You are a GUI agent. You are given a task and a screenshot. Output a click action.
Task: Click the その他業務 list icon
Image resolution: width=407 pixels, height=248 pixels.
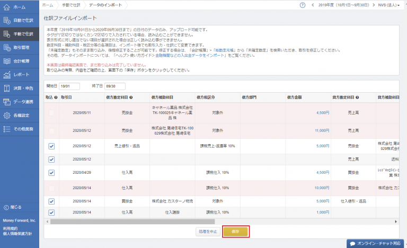[x=7, y=129]
